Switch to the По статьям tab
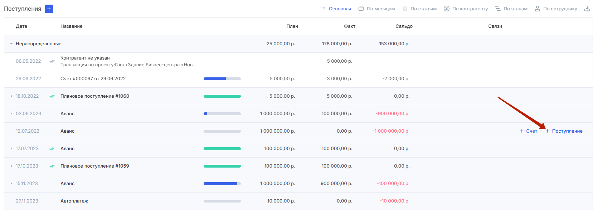The image size is (598, 215). coord(419,9)
